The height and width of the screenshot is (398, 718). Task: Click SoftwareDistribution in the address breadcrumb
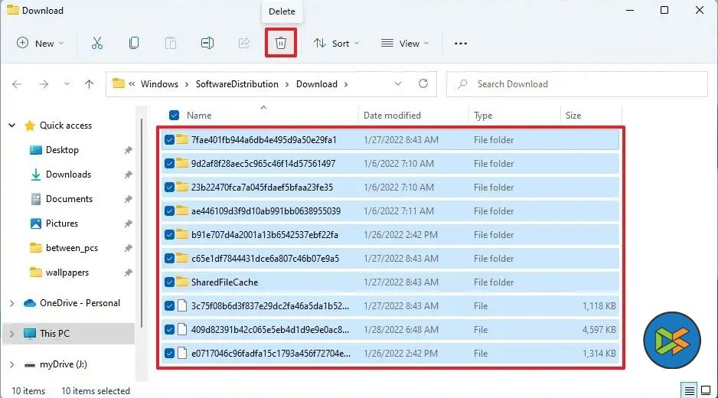(x=237, y=84)
